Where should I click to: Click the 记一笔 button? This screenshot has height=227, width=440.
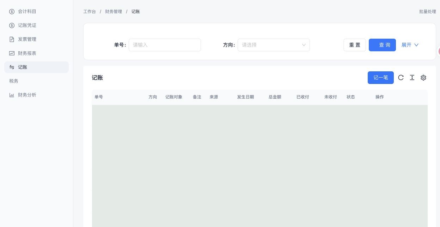pyautogui.click(x=381, y=78)
